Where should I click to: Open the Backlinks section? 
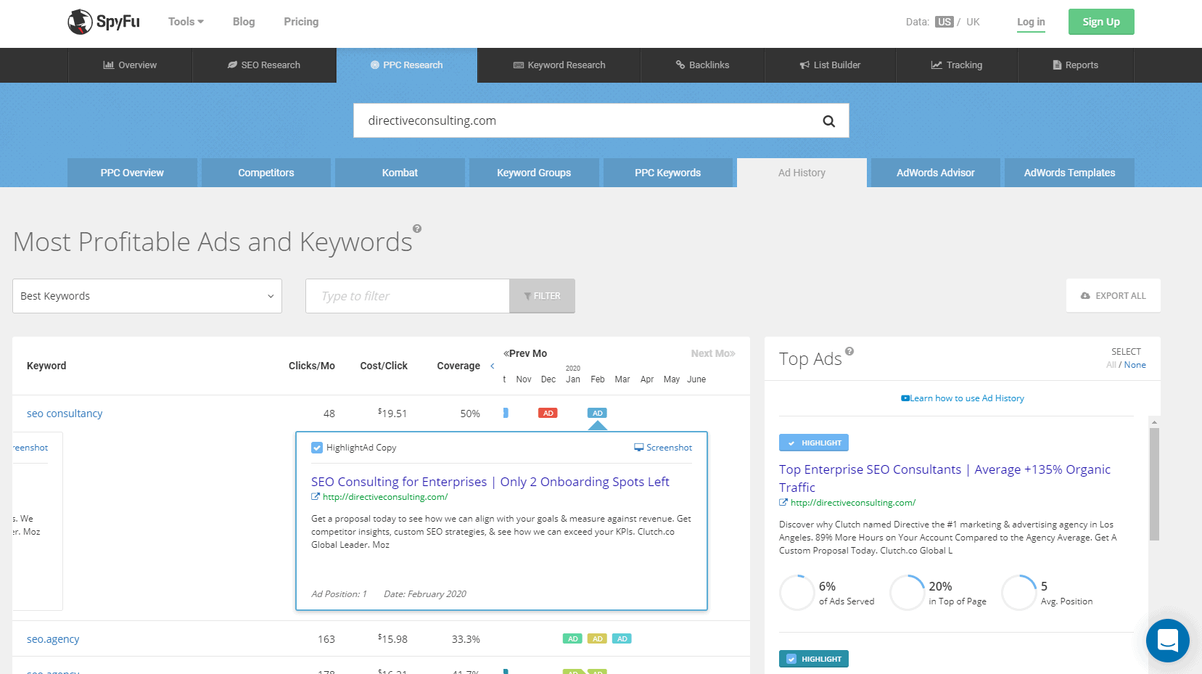click(702, 65)
